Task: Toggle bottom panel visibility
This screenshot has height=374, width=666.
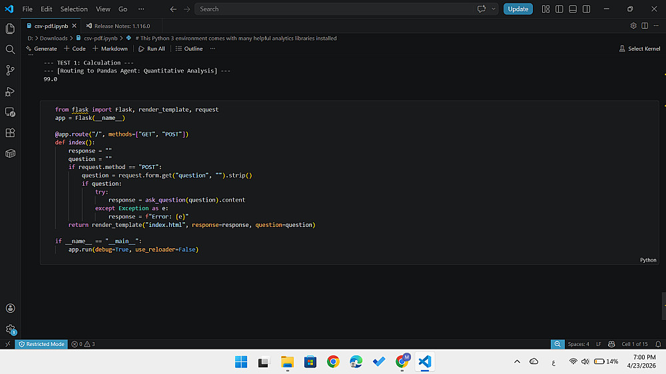Action: (x=573, y=9)
